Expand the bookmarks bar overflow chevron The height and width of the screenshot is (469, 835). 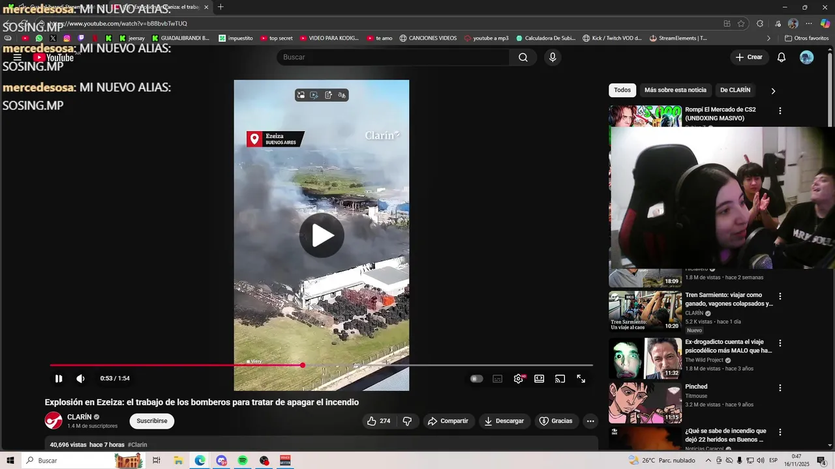pos(768,38)
